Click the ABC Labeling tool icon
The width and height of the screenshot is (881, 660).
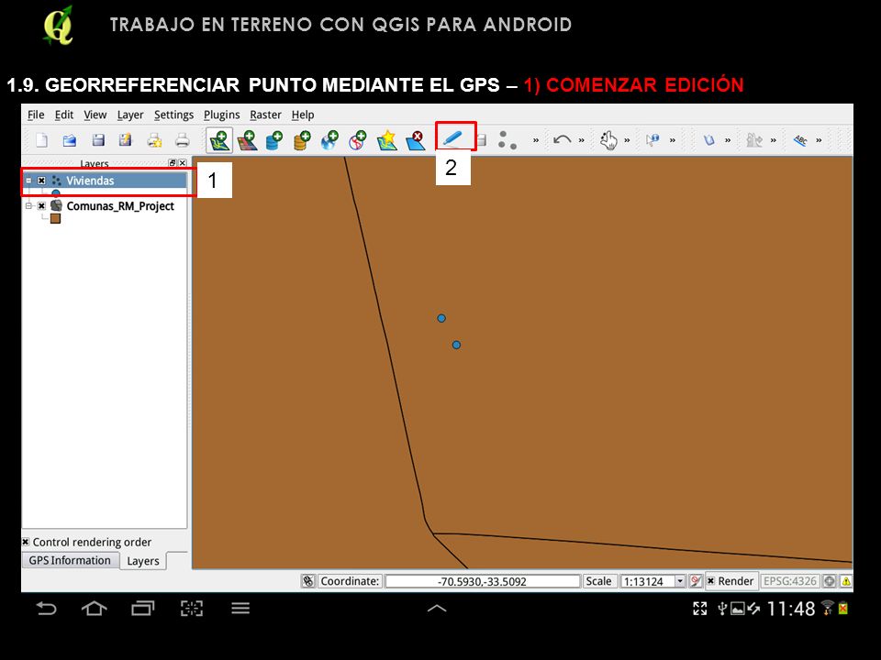[800, 139]
